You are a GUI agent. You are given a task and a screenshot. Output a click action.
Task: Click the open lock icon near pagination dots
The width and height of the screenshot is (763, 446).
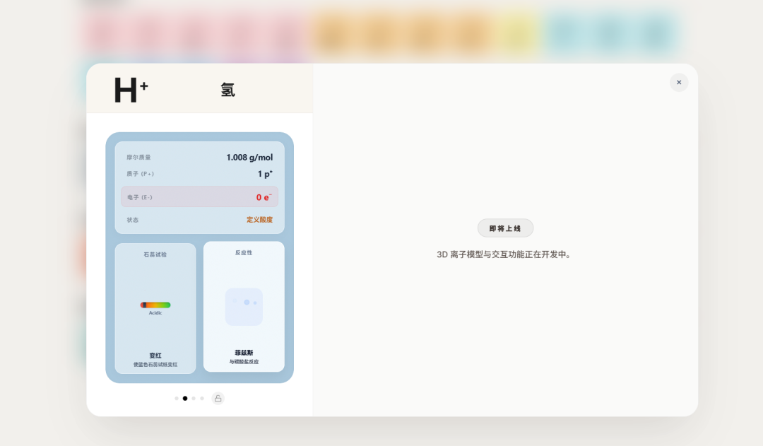point(218,398)
